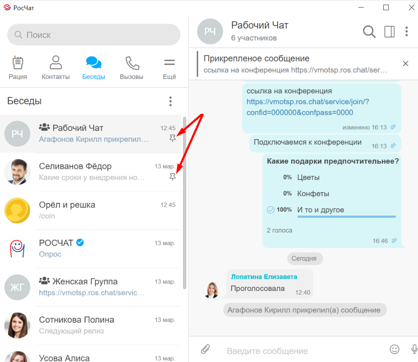Open the Рация walkie-talkie tab
Viewport: 418px width, 362px height.
18,68
